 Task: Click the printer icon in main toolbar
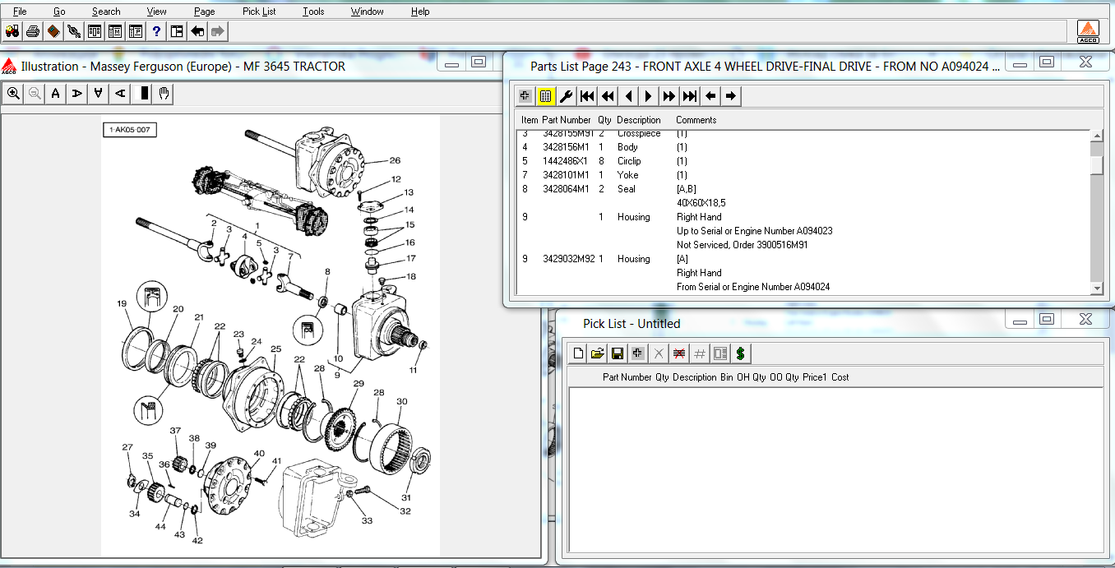(x=33, y=31)
